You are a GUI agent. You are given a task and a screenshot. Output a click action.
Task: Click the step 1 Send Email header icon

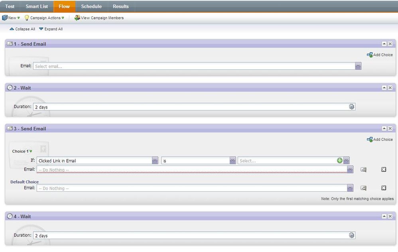click(10, 44)
